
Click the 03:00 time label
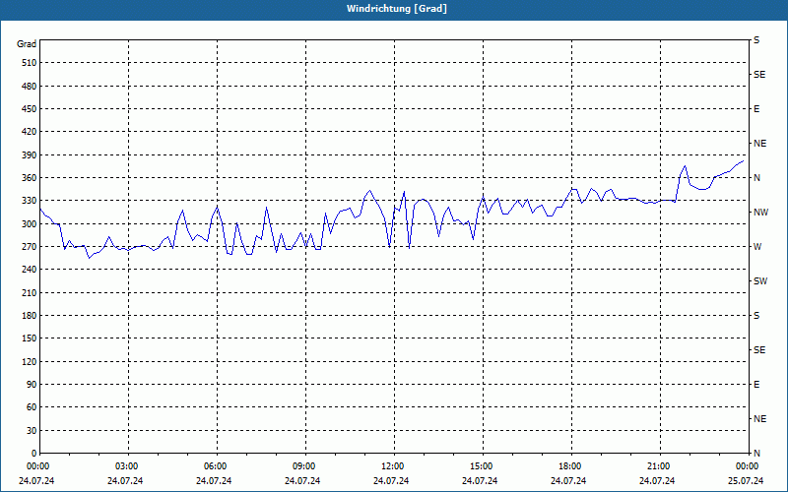pos(127,466)
